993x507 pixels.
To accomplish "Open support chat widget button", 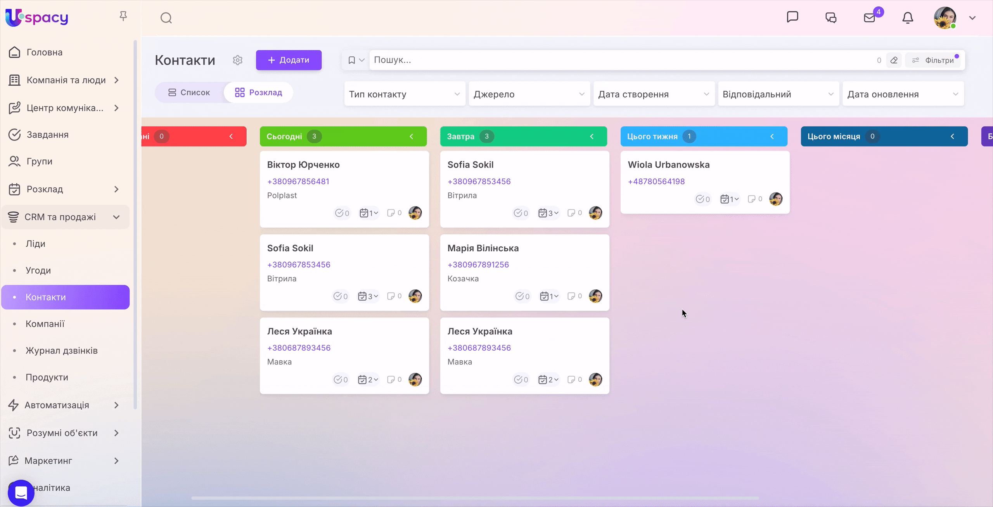I will point(21,493).
